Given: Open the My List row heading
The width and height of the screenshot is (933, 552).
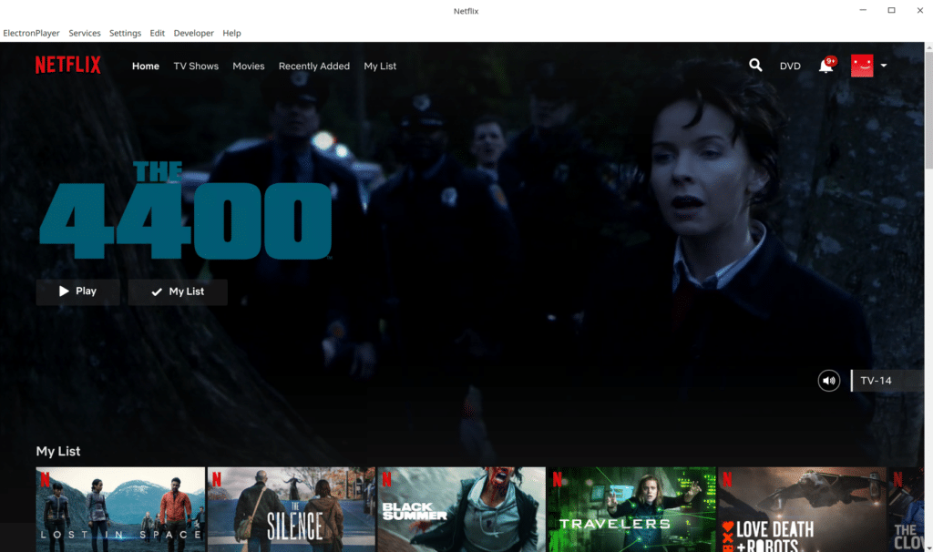Looking at the screenshot, I should pos(58,451).
